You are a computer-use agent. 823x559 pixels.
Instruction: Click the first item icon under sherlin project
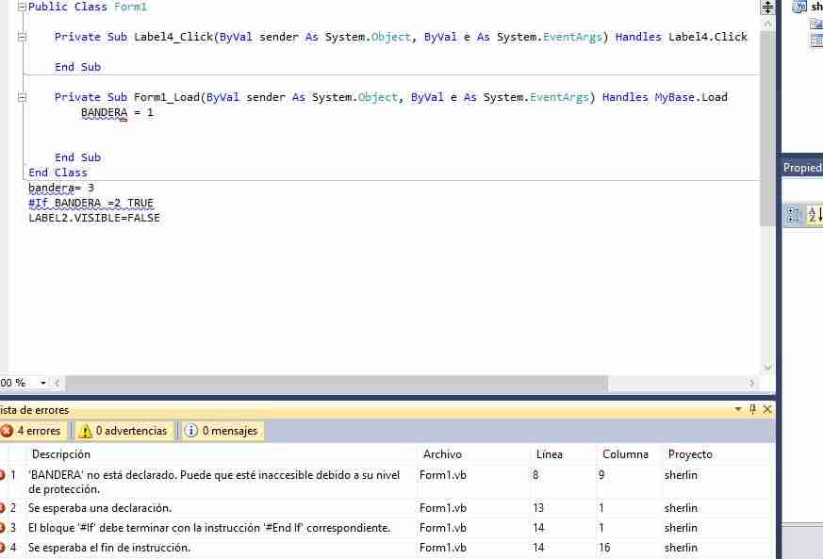click(816, 25)
